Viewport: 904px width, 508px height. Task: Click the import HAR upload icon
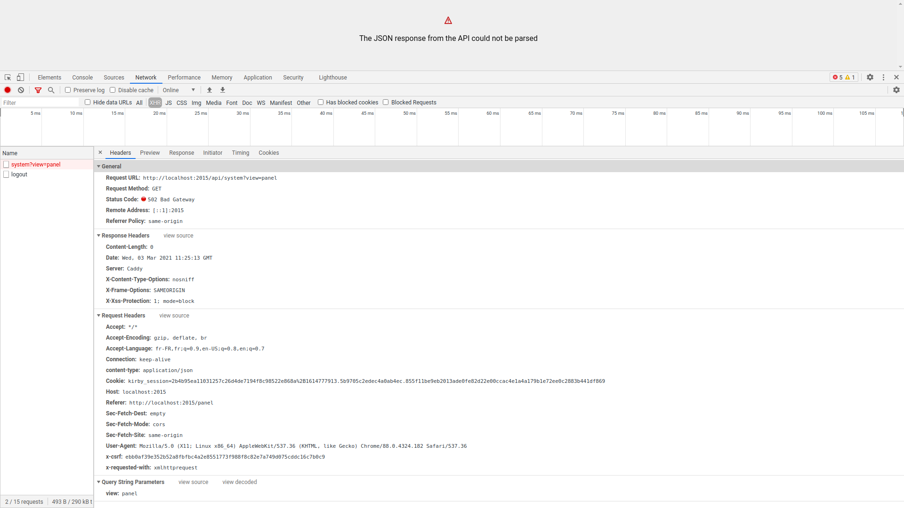210,90
